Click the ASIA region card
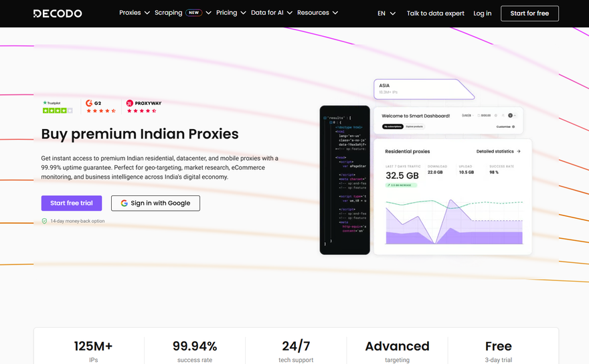This screenshot has height=364, width=589. click(x=424, y=90)
